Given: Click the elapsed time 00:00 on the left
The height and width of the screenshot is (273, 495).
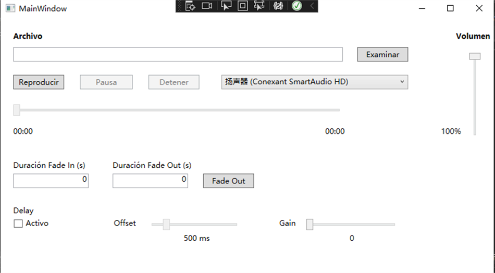Looking at the screenshot, I should [23, 131].
